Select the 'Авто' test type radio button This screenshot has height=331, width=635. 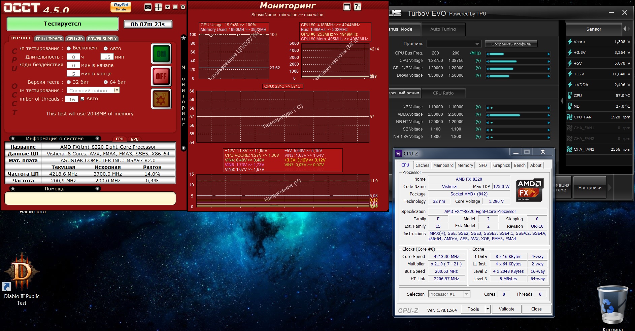[x=106, y=48]
